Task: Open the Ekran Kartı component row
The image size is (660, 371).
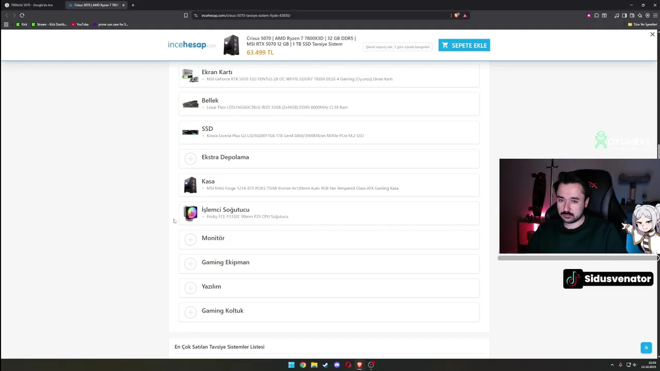Action: pos(329,76)
